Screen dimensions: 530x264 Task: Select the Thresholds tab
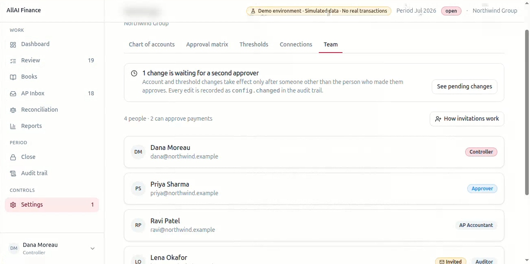[x=254, y=44]
